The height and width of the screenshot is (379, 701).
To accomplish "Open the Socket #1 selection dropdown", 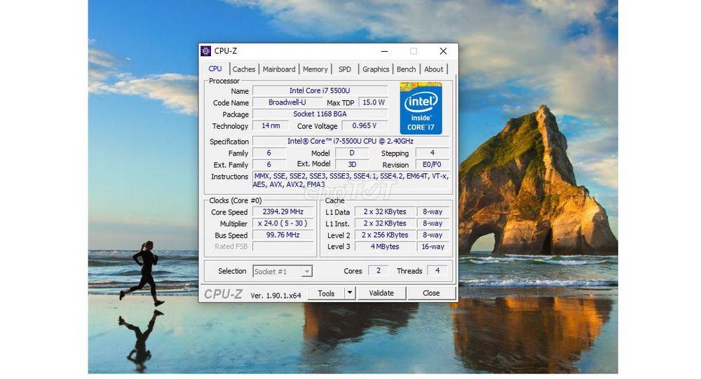I will click(x=283, y=271).
